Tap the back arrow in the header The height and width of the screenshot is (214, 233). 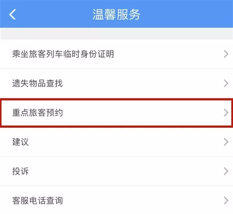pos(12,14)
